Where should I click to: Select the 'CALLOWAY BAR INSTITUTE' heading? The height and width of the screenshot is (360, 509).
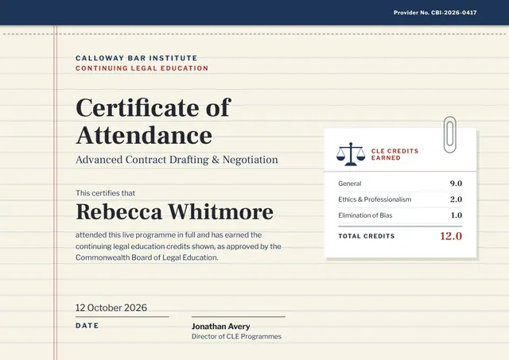[x=136, y=58]
